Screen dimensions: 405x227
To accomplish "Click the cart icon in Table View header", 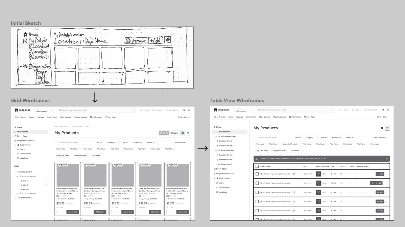I will click(383, 110).
